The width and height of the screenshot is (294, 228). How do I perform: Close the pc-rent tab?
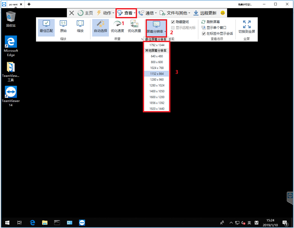pos(21,4)
